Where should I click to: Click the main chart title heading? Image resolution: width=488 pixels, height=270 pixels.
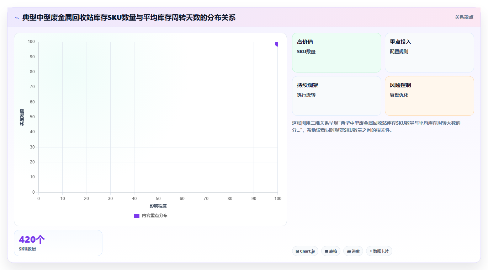click(129, 17)
